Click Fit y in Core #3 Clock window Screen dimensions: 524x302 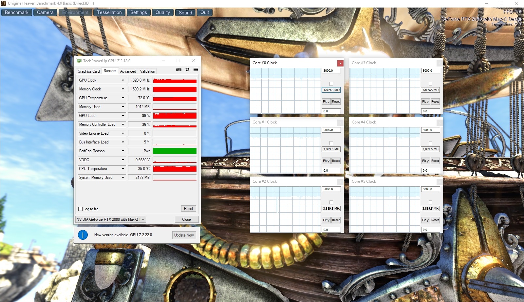coord(425,102)
